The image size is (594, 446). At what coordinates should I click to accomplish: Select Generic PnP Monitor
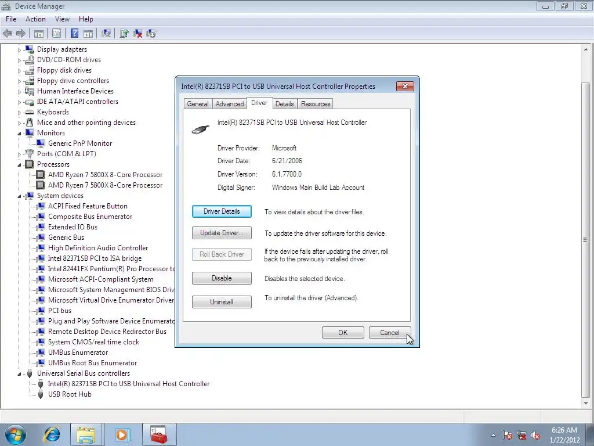80,143
